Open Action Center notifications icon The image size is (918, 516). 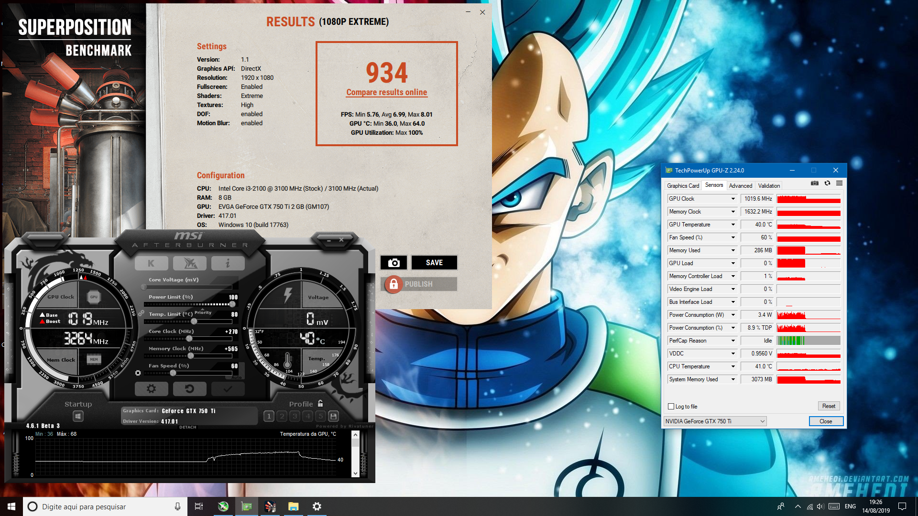(902, 506)
